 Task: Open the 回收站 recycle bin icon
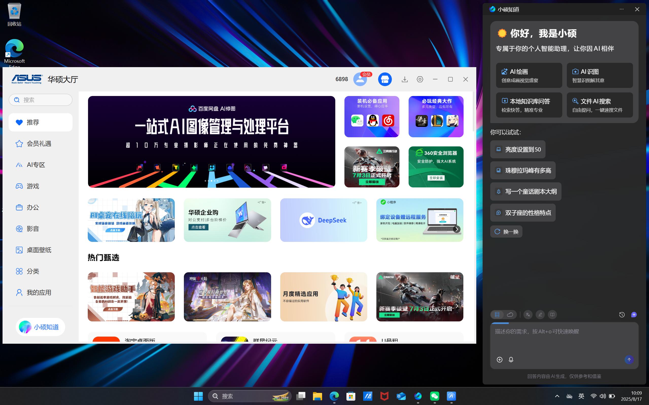point(14,14)
